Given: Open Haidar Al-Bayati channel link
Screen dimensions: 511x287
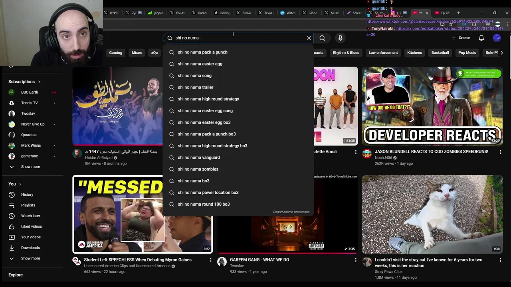Looking at the screenshot, I should click(99, 158).
